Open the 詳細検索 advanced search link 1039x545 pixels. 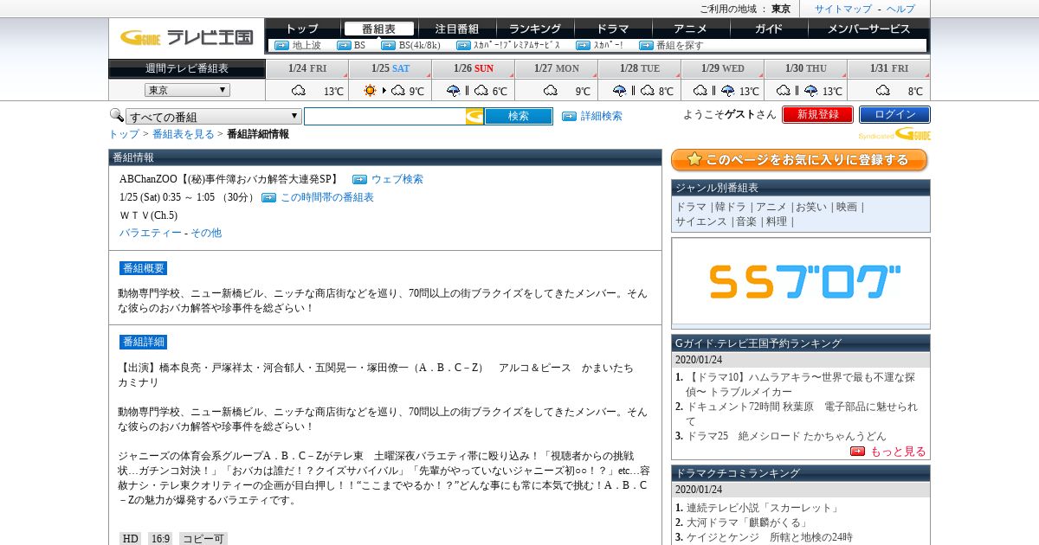click(601, 116)
